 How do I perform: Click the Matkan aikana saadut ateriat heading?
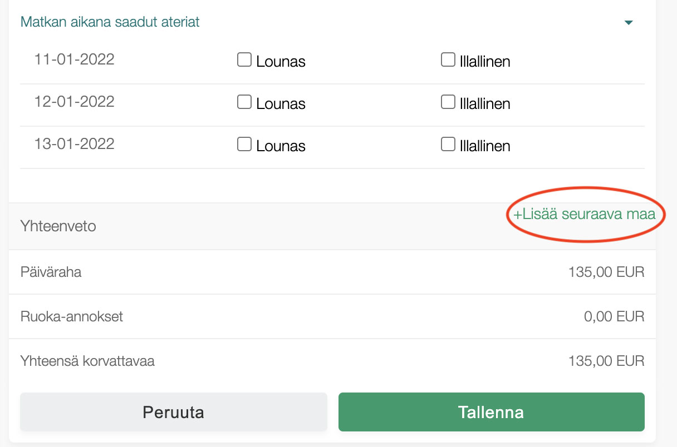(110, 22)
